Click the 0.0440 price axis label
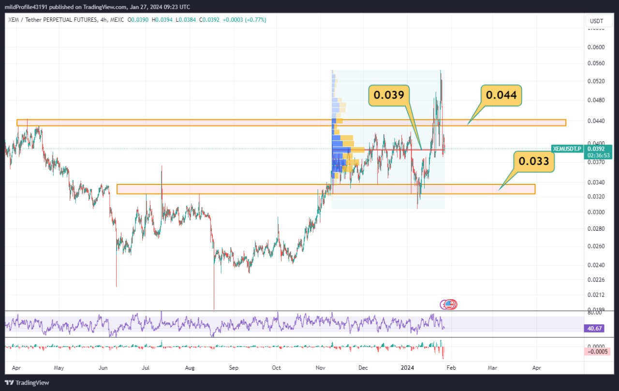Screen dimensions: 619x391 coord(596,121)
